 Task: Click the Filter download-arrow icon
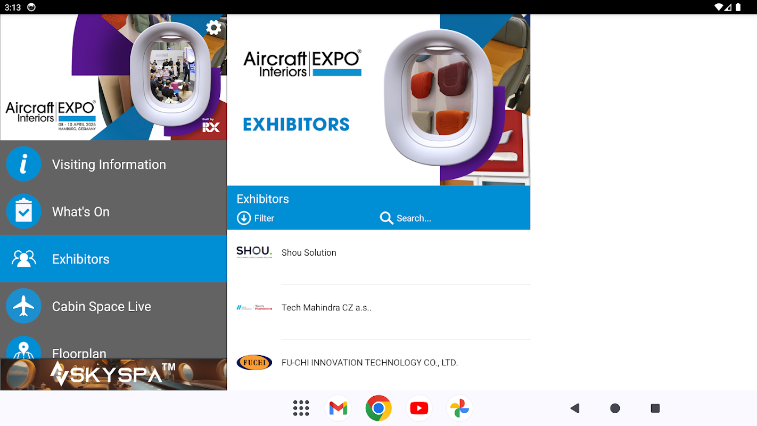(244, 218)
